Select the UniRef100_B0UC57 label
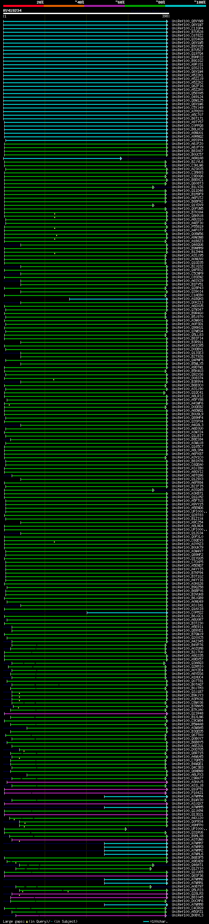The width and height of the screenshot is (209, 924). pyautogui.click(x=187, y=155)
